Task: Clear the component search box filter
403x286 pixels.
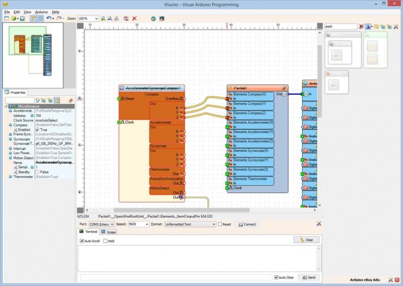Action: click(x=361, y=26)
